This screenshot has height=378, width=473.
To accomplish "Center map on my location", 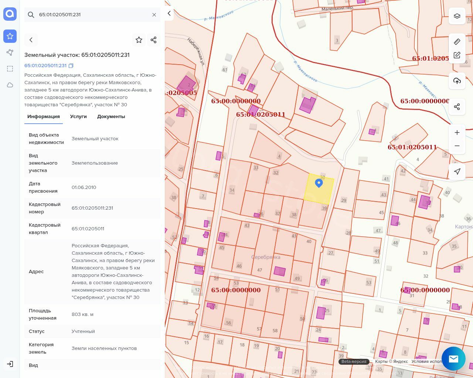I will [457, 172].
